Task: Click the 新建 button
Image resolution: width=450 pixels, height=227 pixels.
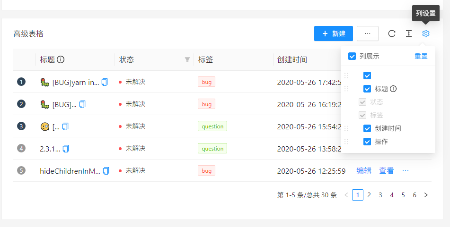Action: pos(334,34)
